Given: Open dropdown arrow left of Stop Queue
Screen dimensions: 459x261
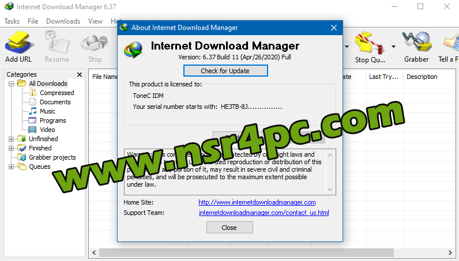Looking at the screenshot, I should 347,47.
